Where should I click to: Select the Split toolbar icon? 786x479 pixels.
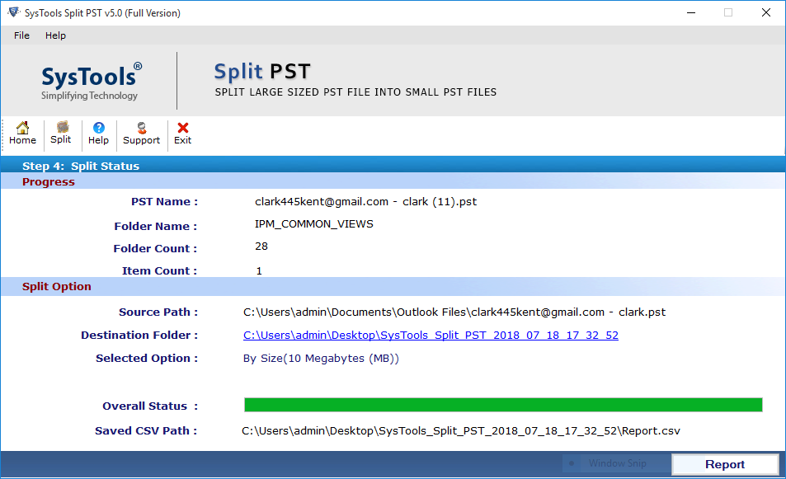[x=61, y=134]
